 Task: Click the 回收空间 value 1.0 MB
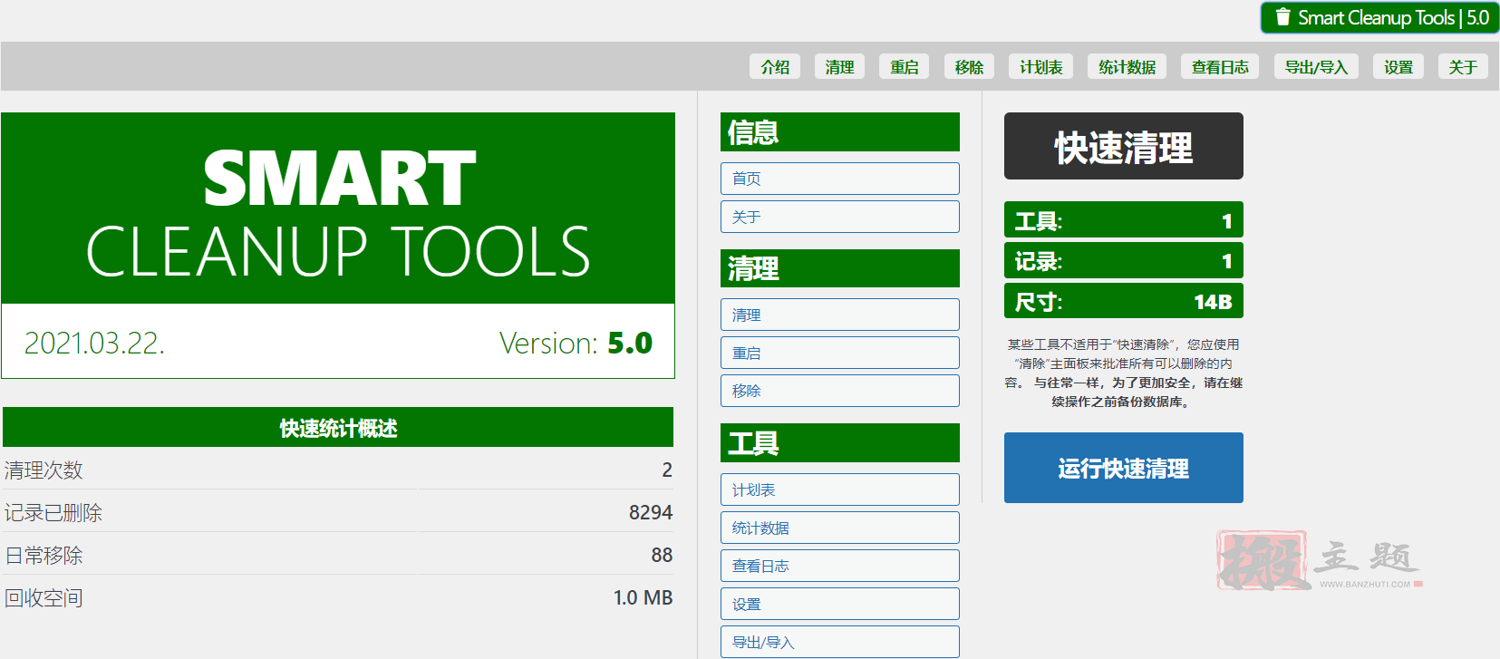(x=643, y=597)
